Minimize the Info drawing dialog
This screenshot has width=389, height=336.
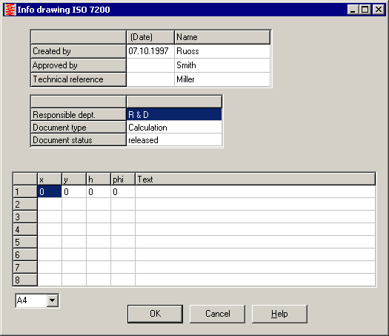(x=353, y=10)
